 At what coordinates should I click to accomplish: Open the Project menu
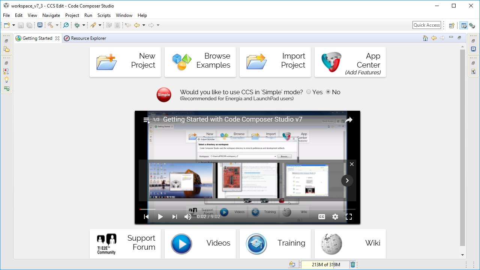pos(72,15)
